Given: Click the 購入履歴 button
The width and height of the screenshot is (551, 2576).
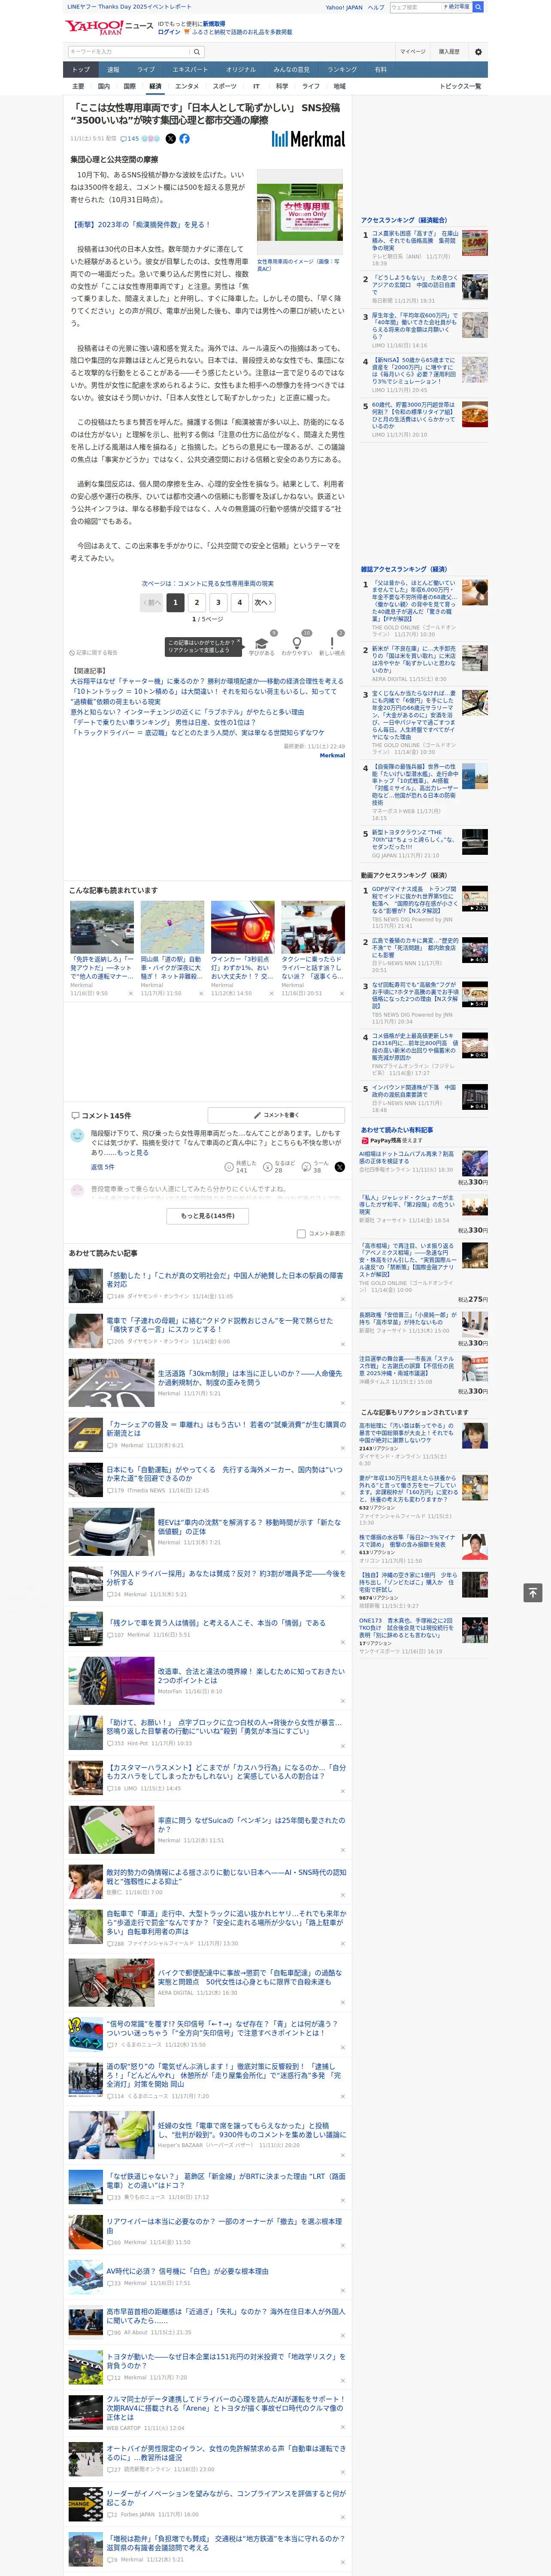Looking at the screenshot, I should click(x=449, y=52).
